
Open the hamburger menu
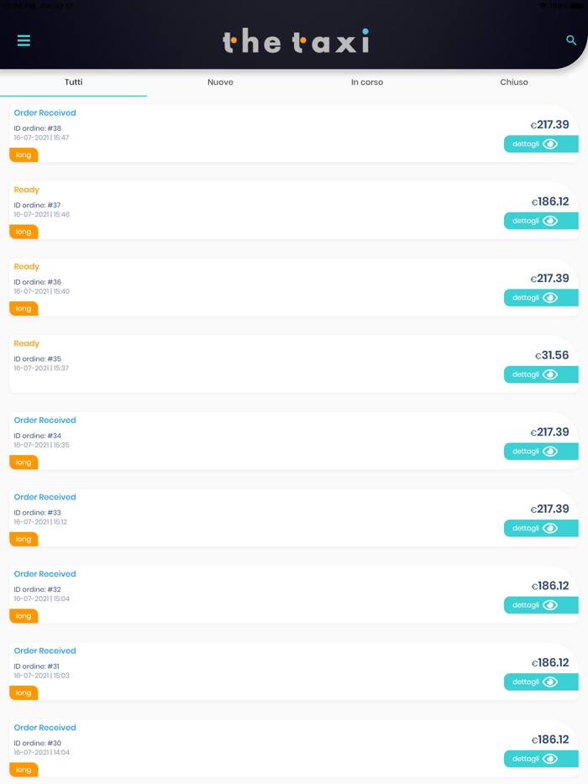24,40
